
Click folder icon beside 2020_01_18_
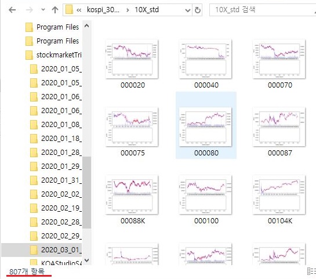pos(34,139)
